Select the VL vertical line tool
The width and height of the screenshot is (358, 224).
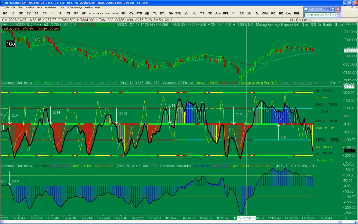[x=186, y=13]
